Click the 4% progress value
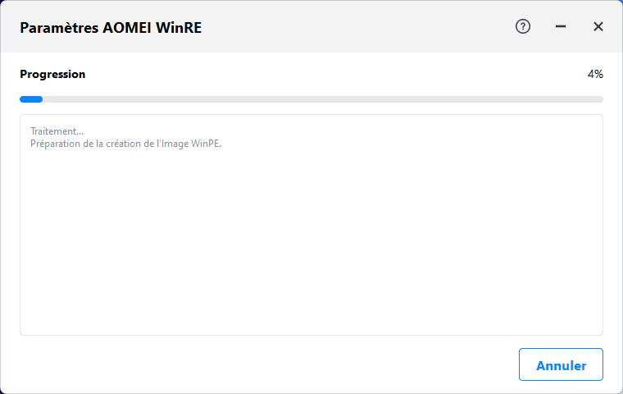623x394 pixels. point(595,74)
